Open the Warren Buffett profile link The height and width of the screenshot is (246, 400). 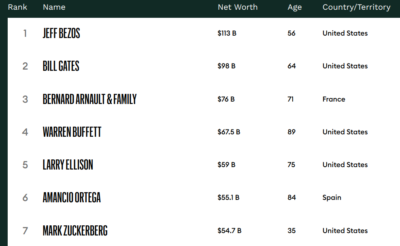coord(72,132)
